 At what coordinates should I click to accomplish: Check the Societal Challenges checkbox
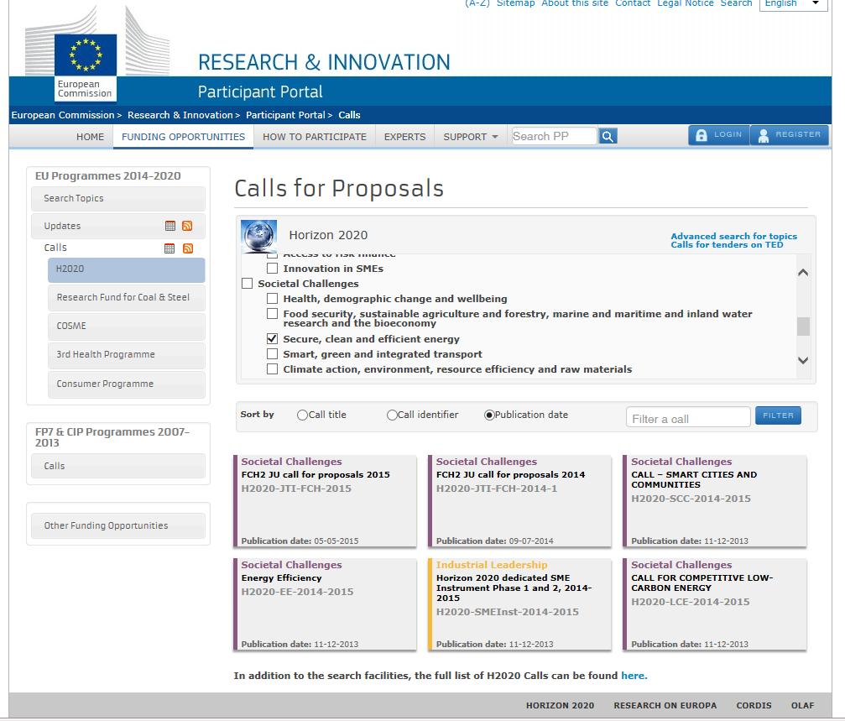(248, 284)
